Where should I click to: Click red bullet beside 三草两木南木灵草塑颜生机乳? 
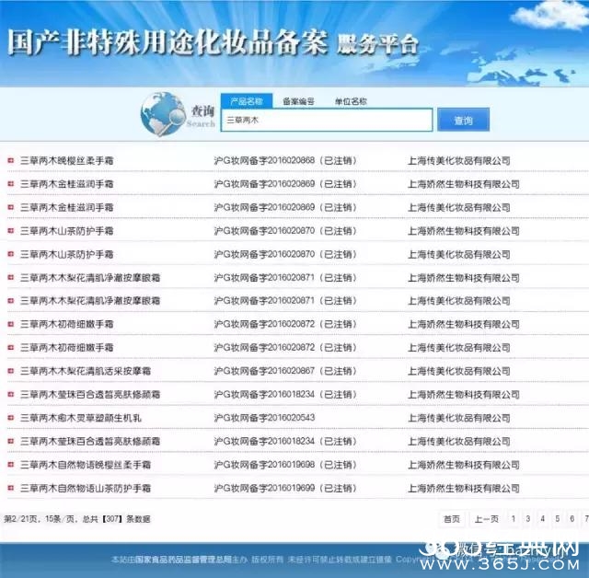(x=10, y=418)
